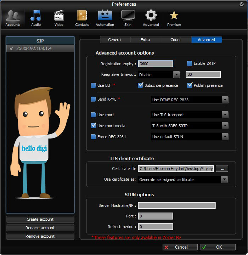
Task: Click the Certificate file path field
Action: click(176, 169)
